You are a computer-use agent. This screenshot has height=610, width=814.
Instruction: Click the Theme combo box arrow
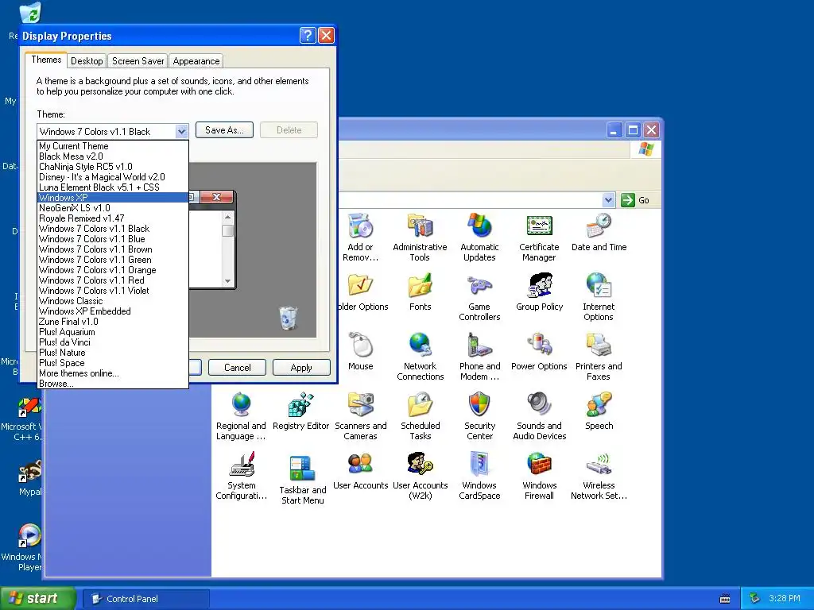point(181,131)
